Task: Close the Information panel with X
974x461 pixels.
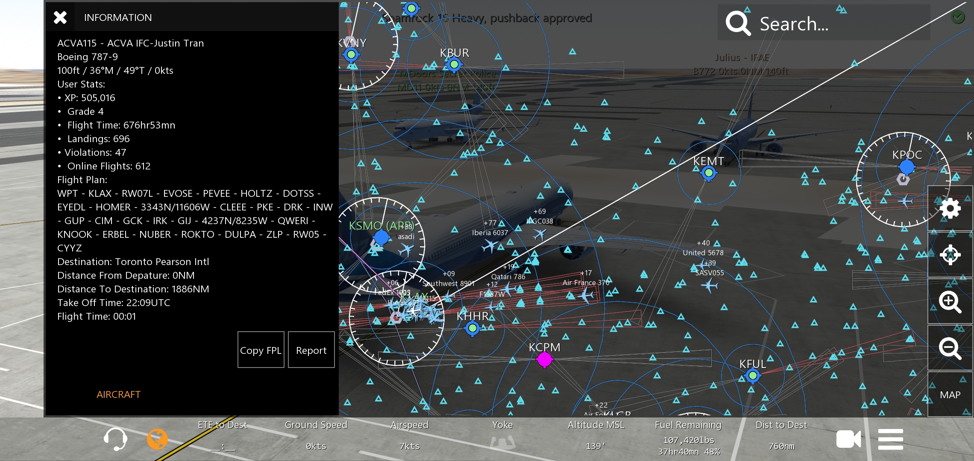Action: point(60,18)
